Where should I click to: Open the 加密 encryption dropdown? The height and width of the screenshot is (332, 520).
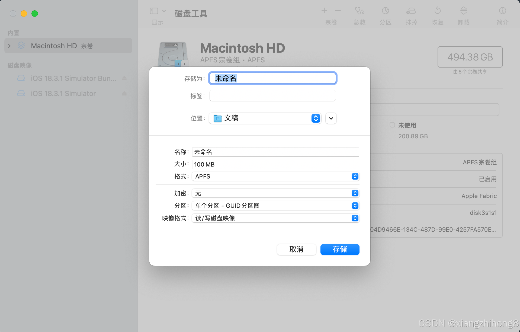click(275, 193)
